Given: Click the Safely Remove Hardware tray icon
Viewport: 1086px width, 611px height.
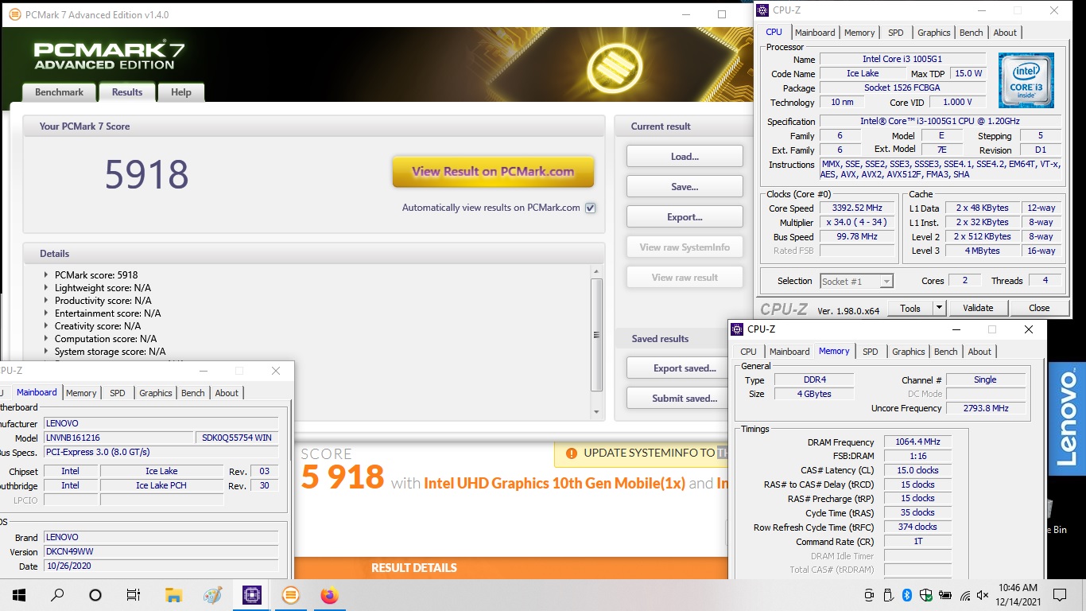Looking at the screenshot, I should (x=888, y=594).
